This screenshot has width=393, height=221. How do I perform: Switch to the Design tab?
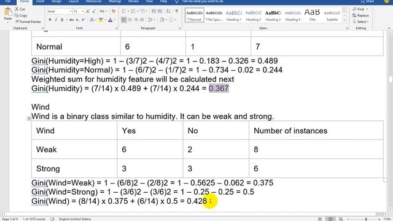click(56, 1)
